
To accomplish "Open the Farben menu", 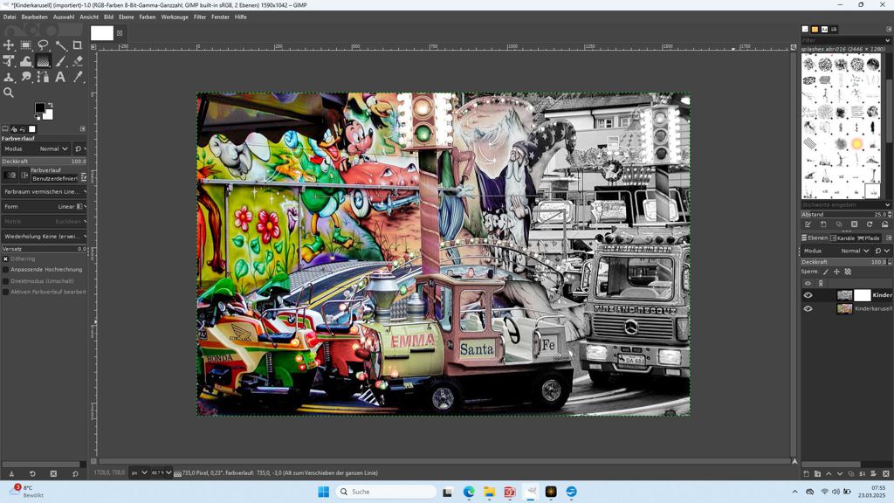I will point(147,17).
